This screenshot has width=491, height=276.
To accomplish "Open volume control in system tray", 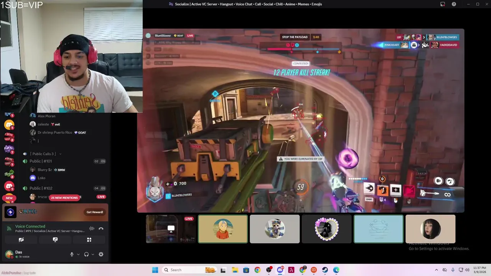I will (x=468, y=270).
